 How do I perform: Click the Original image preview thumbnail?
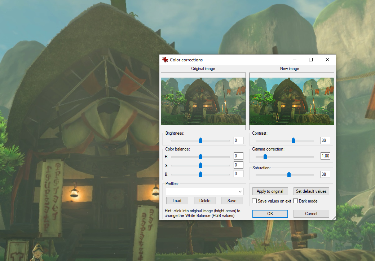pos(203,101)
